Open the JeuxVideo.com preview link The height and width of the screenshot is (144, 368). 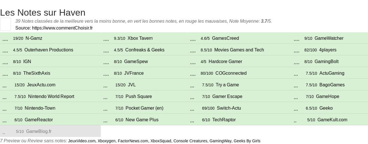click(82, 141)
